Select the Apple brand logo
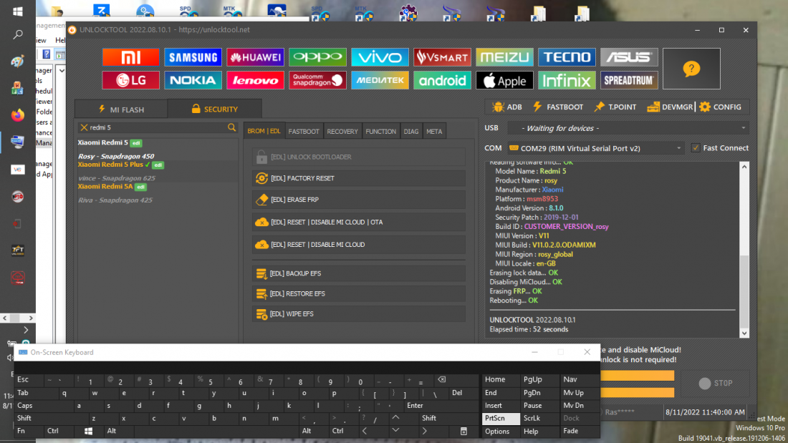 coord(504,80)
